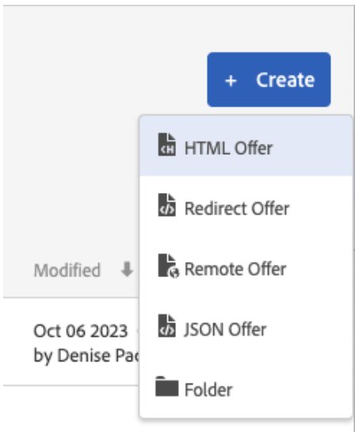
Task: Click the plus icon on Create button
Action: tap(231, 81)
